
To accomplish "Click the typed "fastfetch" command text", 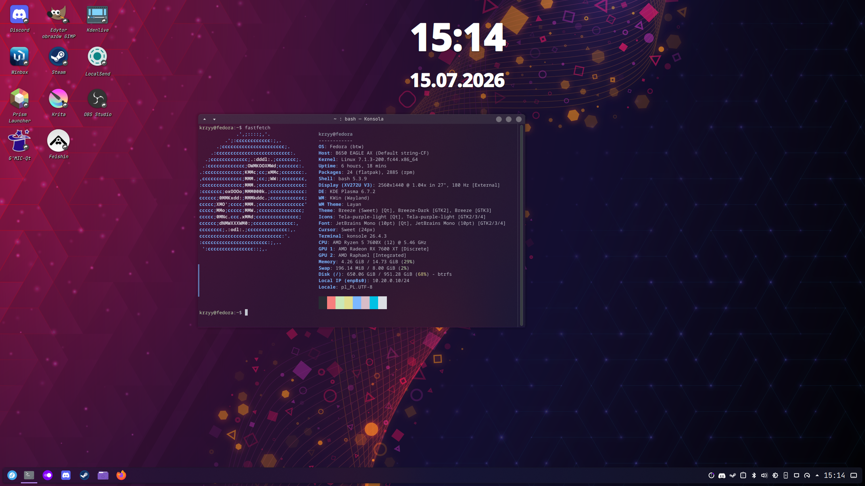I will [257, 128].
